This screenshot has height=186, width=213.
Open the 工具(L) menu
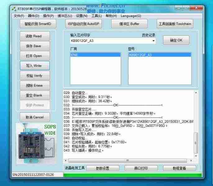click(x=97, y=16)
